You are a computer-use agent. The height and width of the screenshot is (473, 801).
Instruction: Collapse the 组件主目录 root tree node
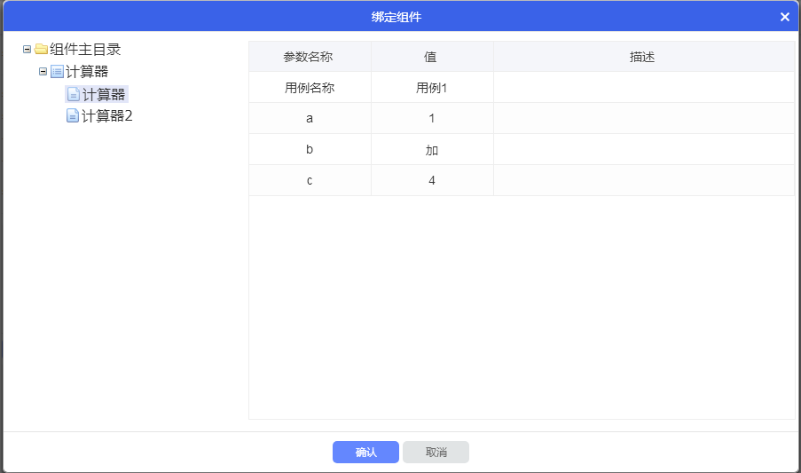(x=27, y=50)
